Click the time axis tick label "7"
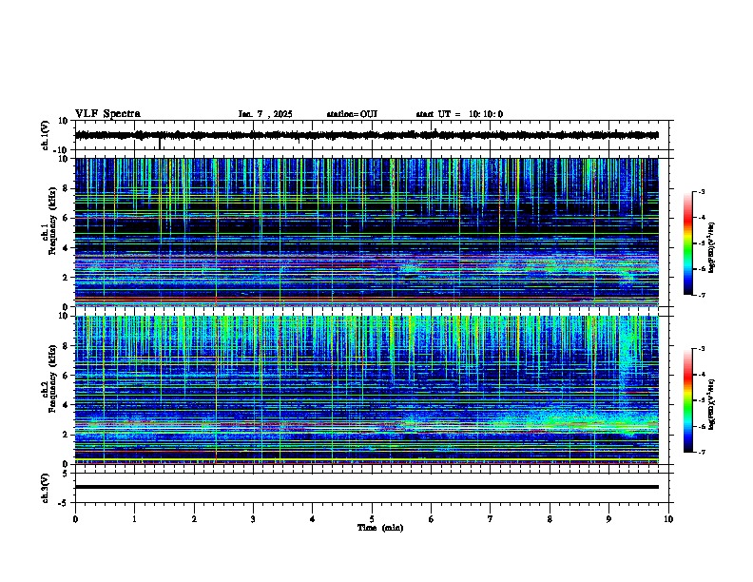 (x=491, y=519)
